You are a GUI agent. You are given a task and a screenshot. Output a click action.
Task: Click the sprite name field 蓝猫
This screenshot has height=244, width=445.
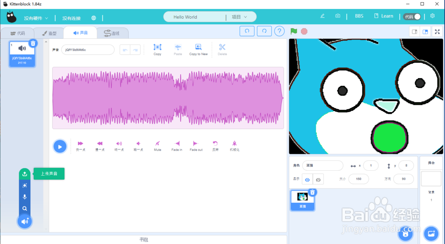pos(323,165)
